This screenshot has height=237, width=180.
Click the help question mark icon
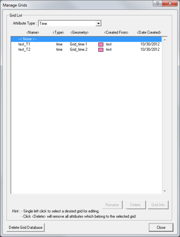pos(157,3)
